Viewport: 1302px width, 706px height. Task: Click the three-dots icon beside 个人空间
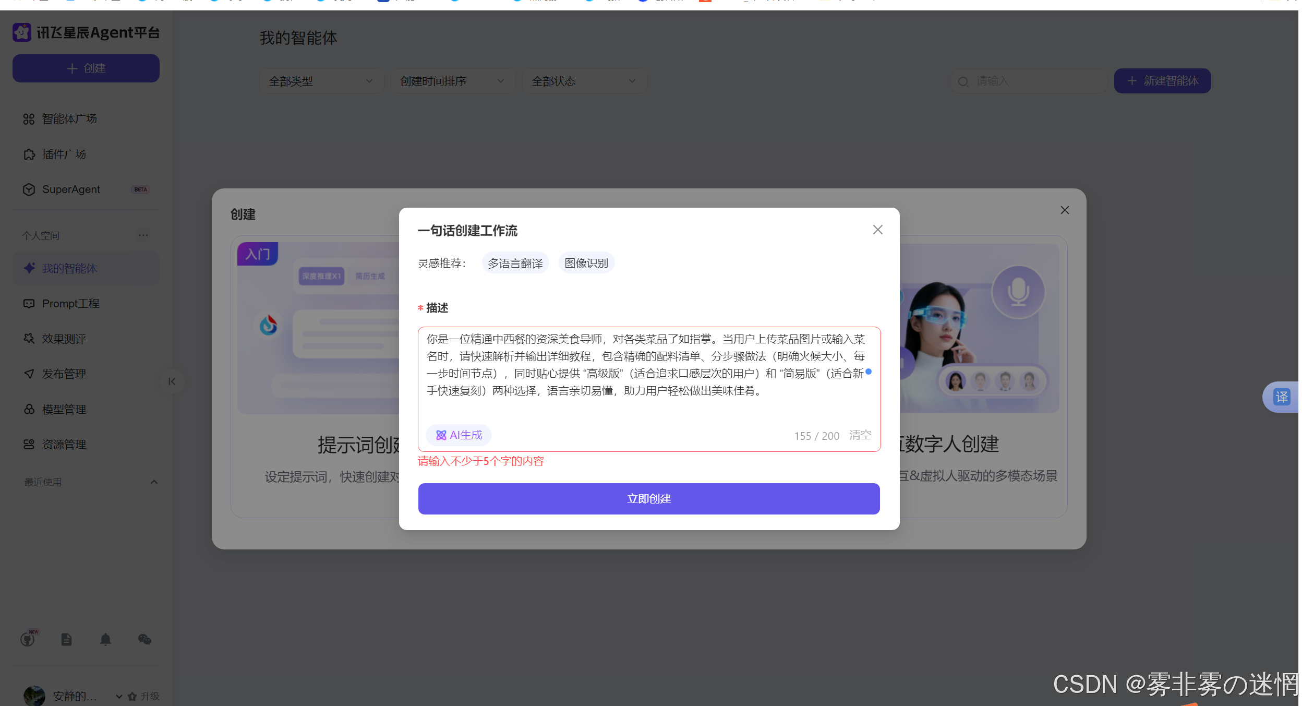tap(143, 235)
